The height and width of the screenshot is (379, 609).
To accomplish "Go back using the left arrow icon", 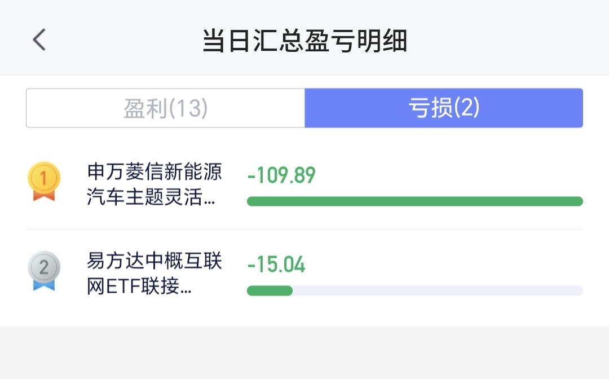I will (39, 39).
